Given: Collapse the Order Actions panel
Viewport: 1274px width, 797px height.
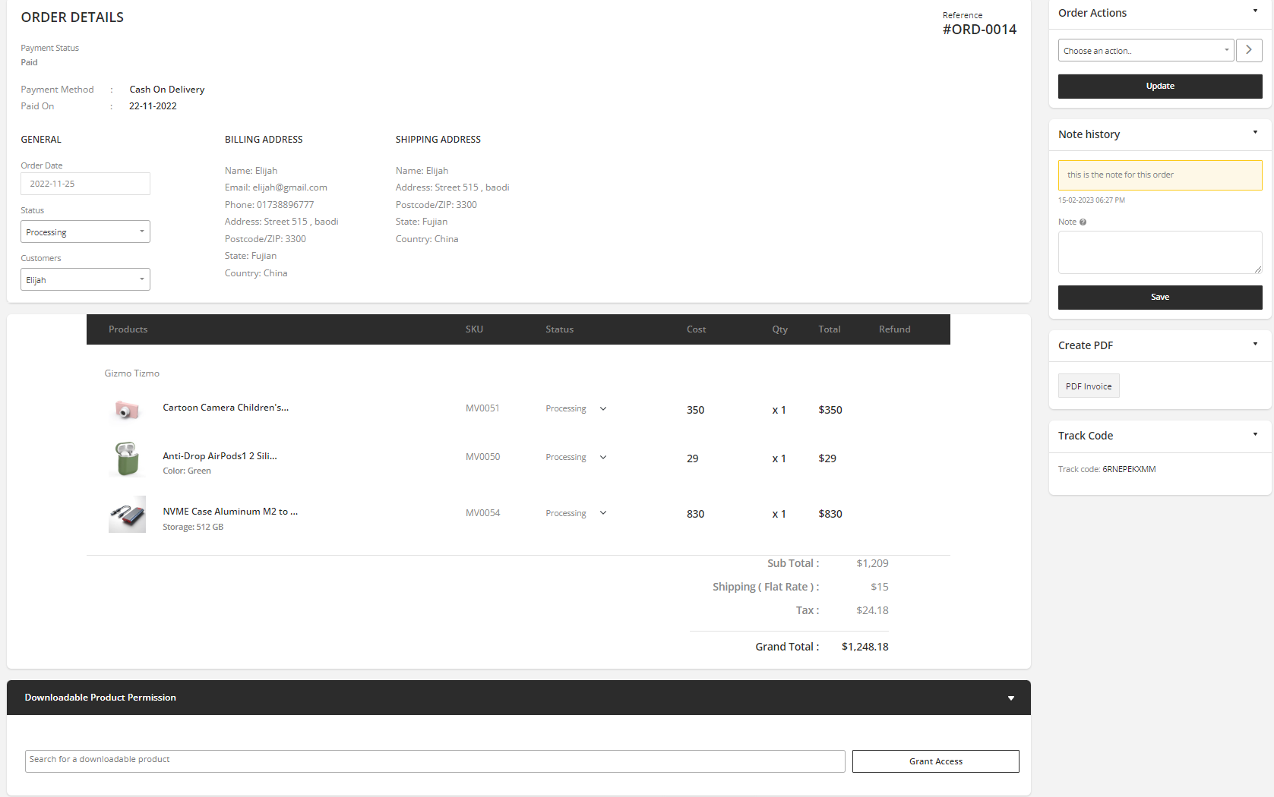Looking at the screenshot, I should click(x=1254, y=11).
